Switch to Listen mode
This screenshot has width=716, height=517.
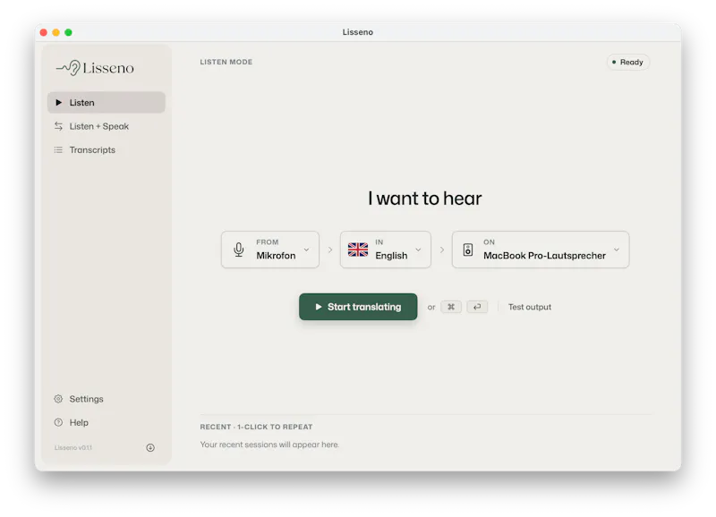[x=107, y=103]
